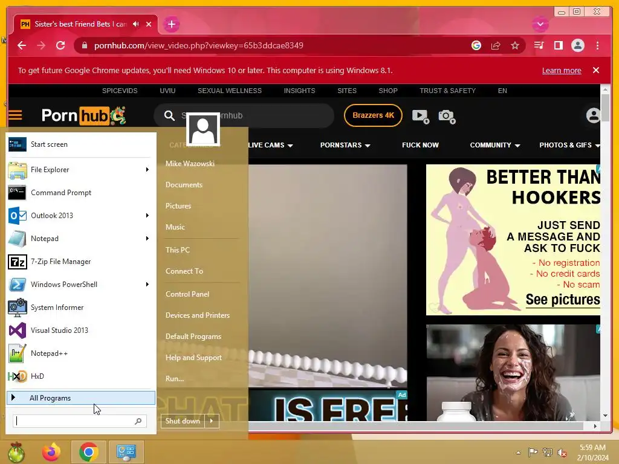The height and width of the screenshot is (464, 619).
Task: Launch 7-Zip File Manager
Action: [81, 261]
